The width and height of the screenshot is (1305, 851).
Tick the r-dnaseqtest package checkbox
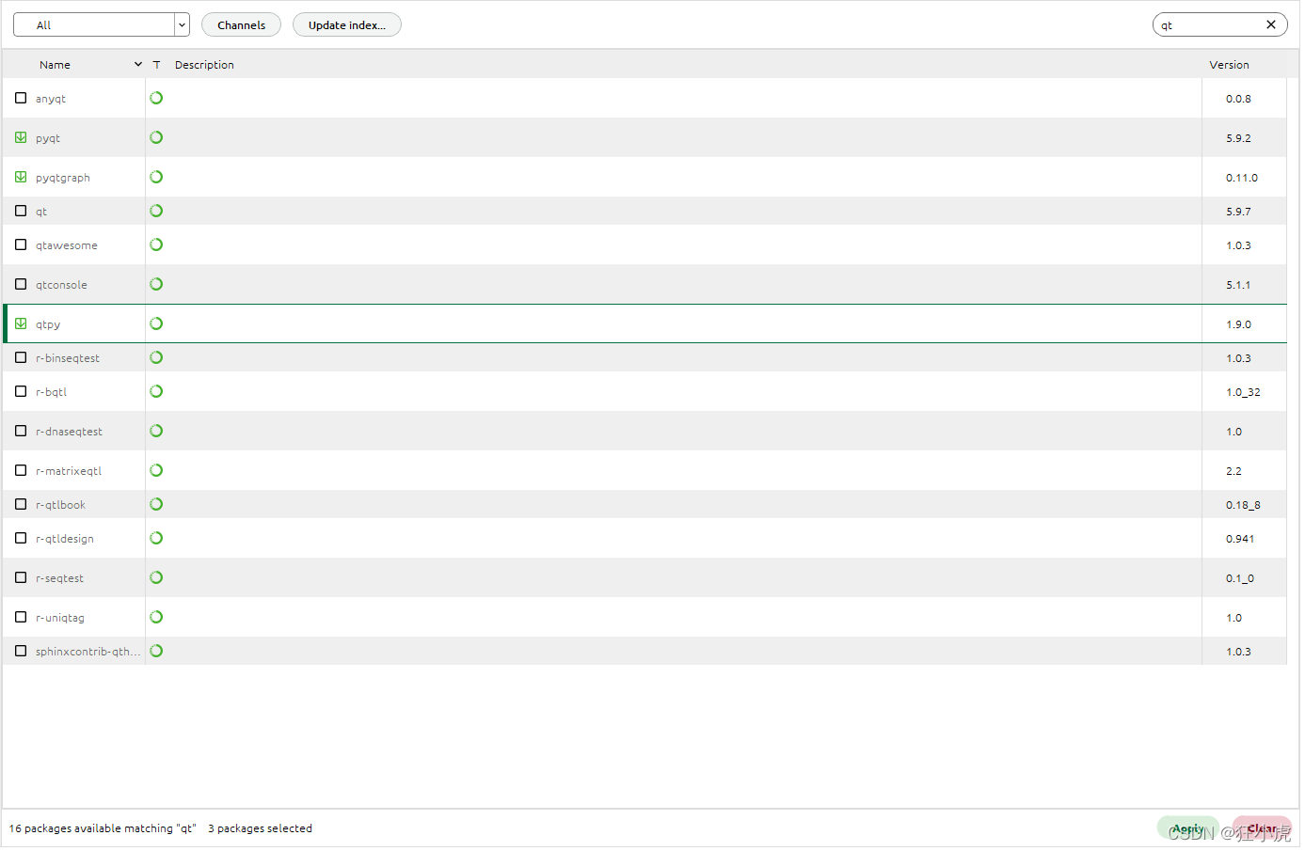tap(21, 431)
